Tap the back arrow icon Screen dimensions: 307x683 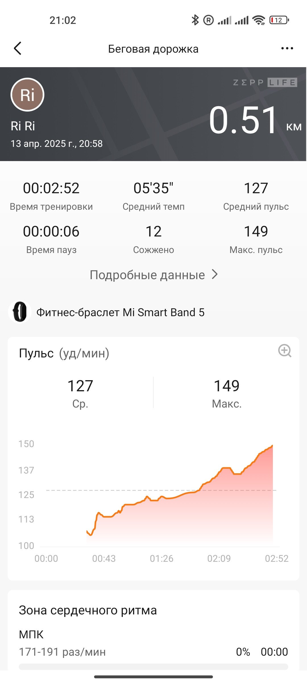(x=18, y=48)
